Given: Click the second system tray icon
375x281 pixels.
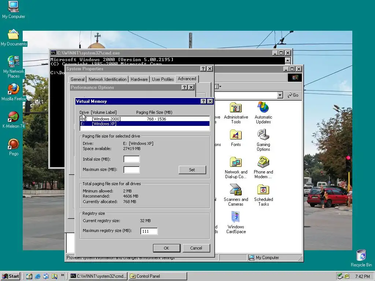Looking at the screenshot, I should tap(347, 276).
